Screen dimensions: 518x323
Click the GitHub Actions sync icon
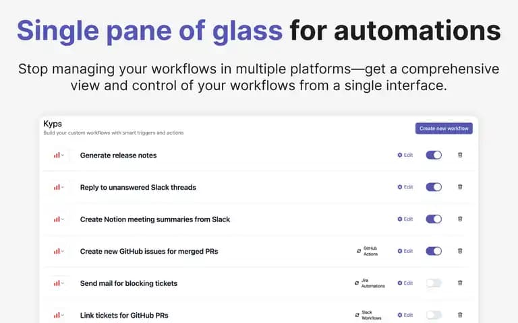[359, 251]
